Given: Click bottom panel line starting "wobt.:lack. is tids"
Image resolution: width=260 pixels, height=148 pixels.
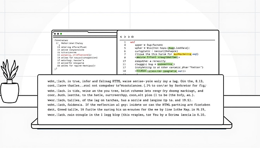Looking at the screenshot, I should [x=125, y=91].
